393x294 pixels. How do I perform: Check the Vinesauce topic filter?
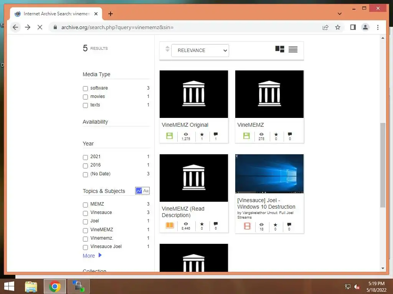pos(85,213)
